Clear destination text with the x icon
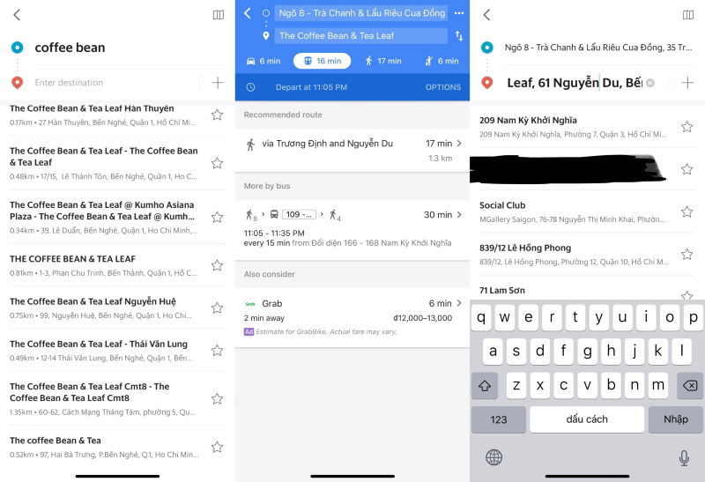 click(650, 83)
